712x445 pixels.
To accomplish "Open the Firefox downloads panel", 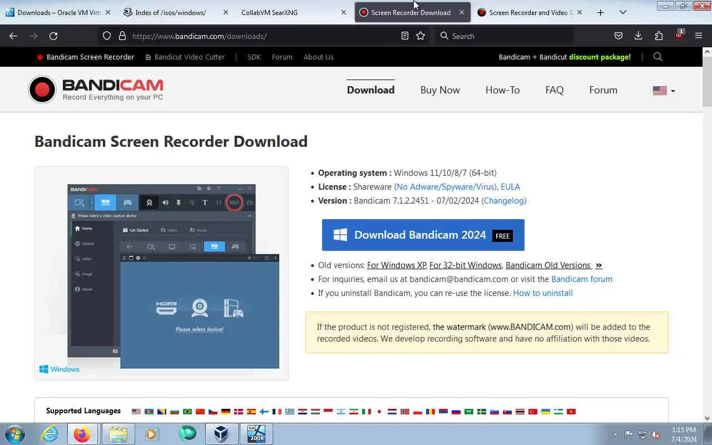I will (638, 36).
